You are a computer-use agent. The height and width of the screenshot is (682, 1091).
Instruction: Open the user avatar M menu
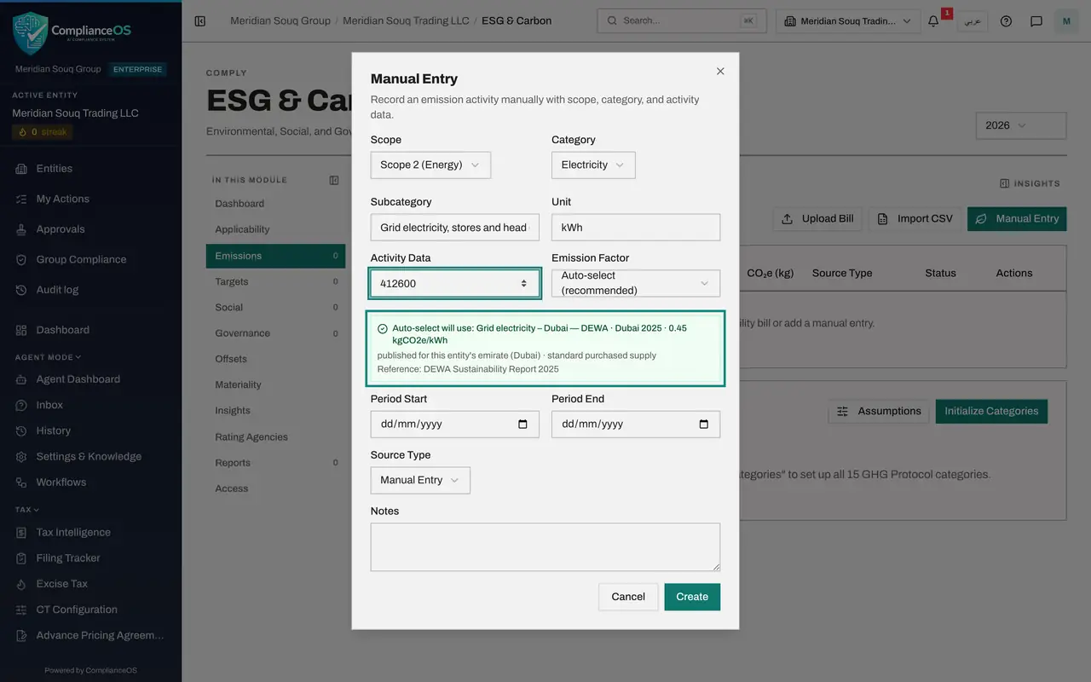(1066, 20)
